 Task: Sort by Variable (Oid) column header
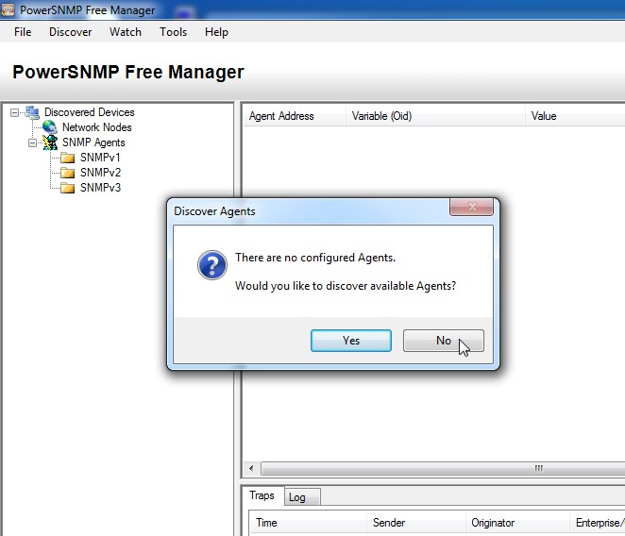(x=435, y=116)
